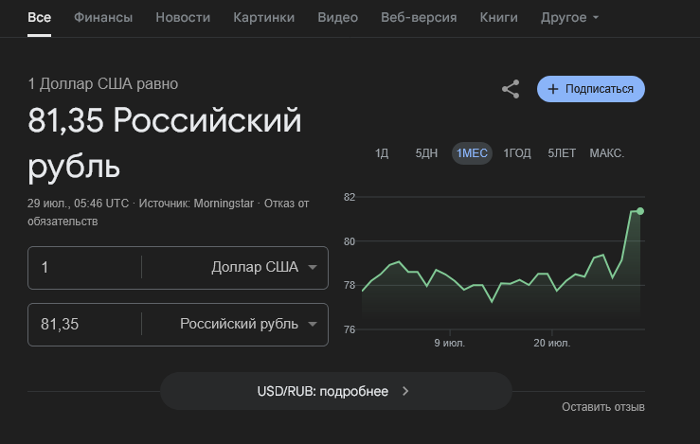The width and height of the screenshot is (700, 444).
Task: Show the МАКС. chart range
Action: tap(606, 153)
